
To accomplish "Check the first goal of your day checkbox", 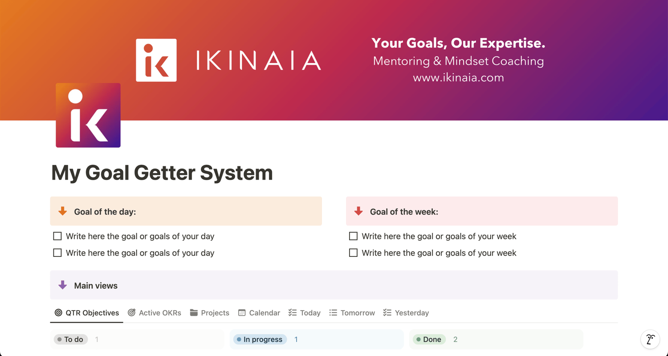I will click(x=57, y=236).
